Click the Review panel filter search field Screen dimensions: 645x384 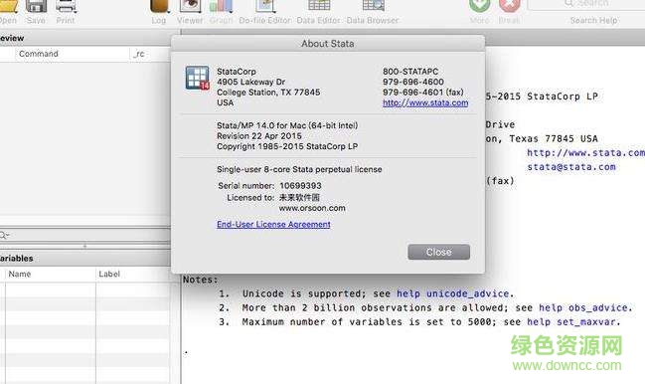[x=85, y=235]
